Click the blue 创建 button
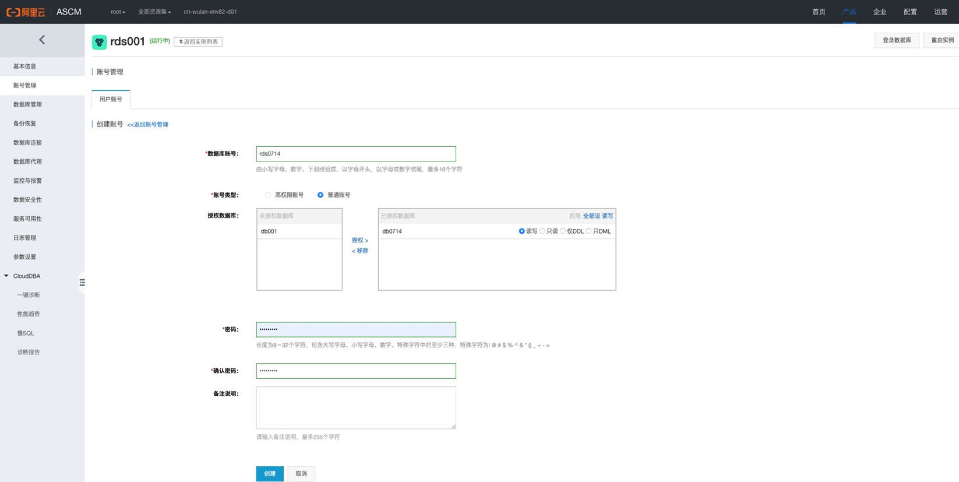The image size is (959, 482). coord(270,474)
